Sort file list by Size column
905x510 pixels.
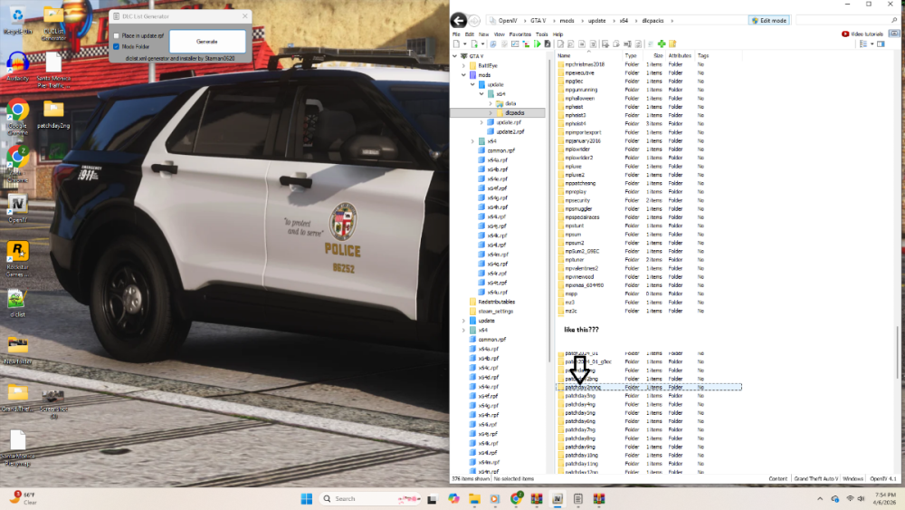click(x=655, y=56)
